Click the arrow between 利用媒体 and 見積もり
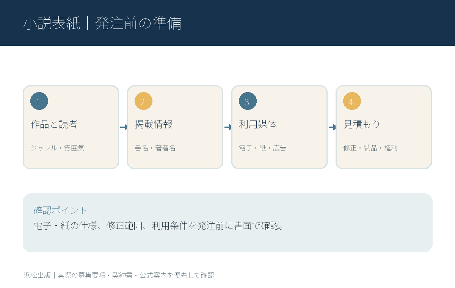 pyautogui.click(x=332, y=127)
